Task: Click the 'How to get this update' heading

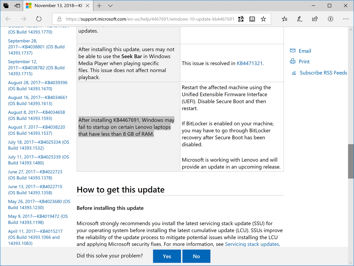Action: tap(121, 190)
